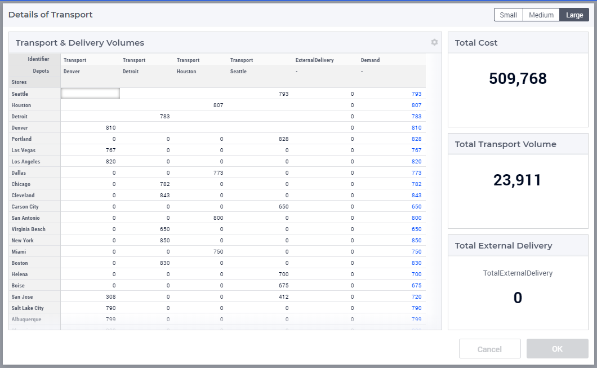Image resolution: width=597 pixels, height=368 pixels.
Task: Select the Houston store row header
Action: click(35, 105)
